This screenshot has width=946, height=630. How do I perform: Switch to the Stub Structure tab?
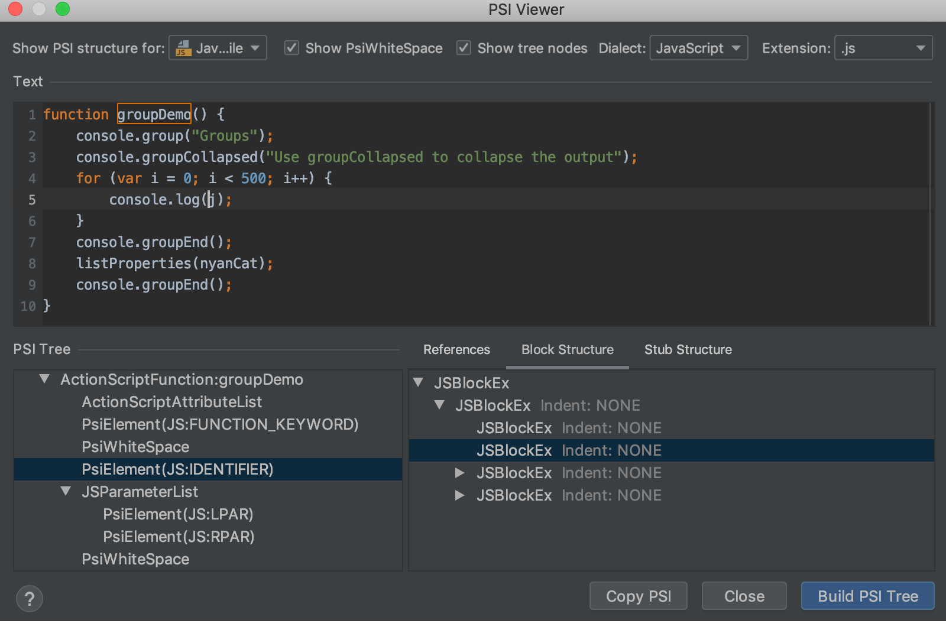point(688,349)
